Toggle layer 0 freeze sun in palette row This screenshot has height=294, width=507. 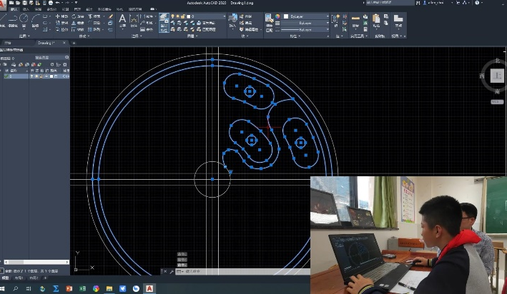pos(36,76)
